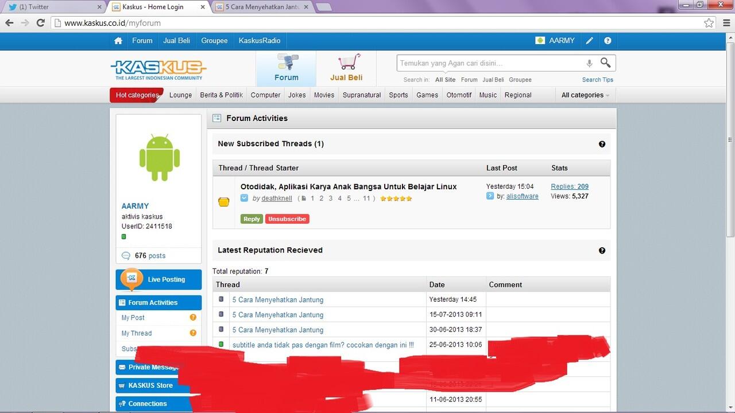Open the new tab button in Chrome
This screenshot has height=413, width=735.
(x=323, y=7)
